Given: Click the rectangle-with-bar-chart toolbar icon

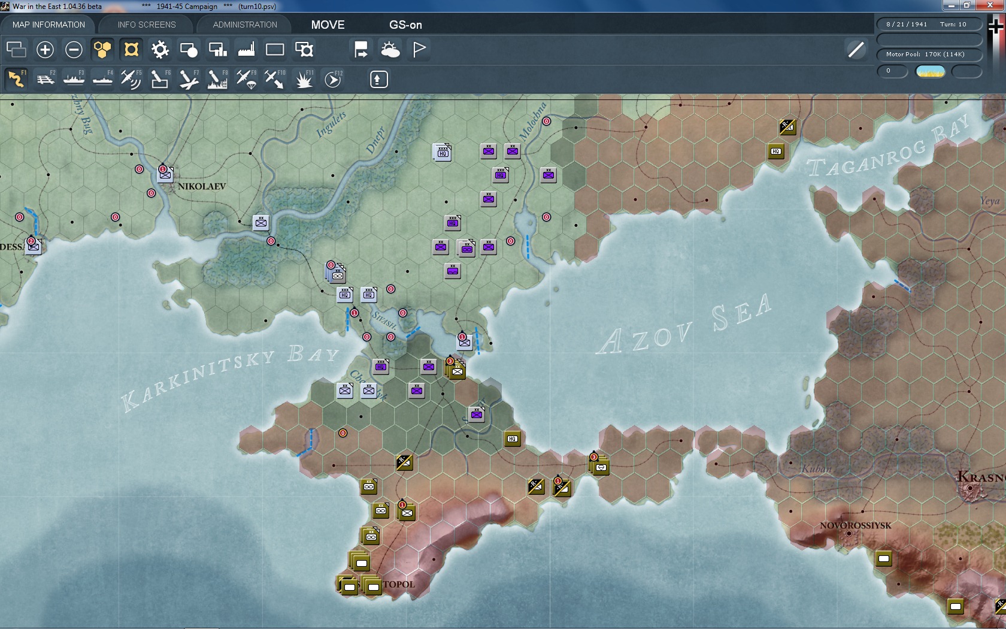Looking at the screenshot, I should pos(217,49).
